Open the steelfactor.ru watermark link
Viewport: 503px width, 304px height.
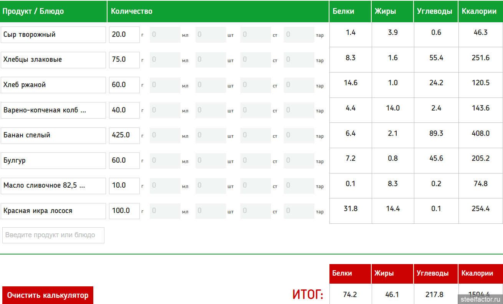point(480,299)
